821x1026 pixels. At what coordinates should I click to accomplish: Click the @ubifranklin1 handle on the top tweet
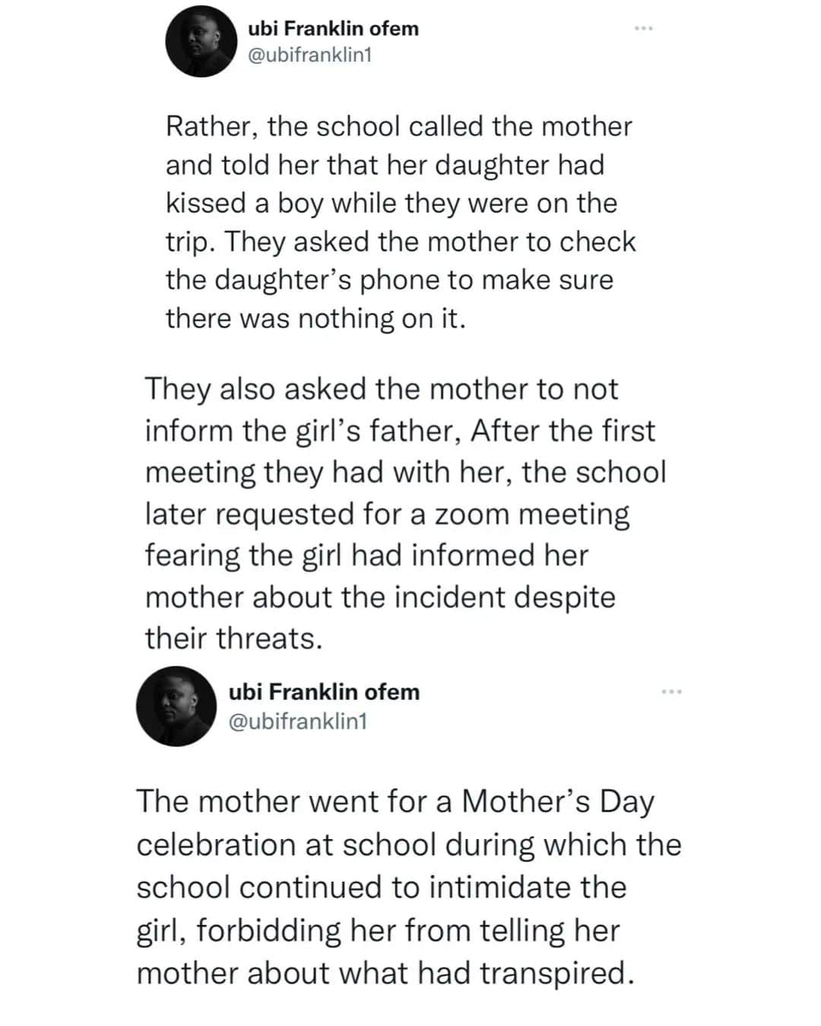click(x=310, y=55)
